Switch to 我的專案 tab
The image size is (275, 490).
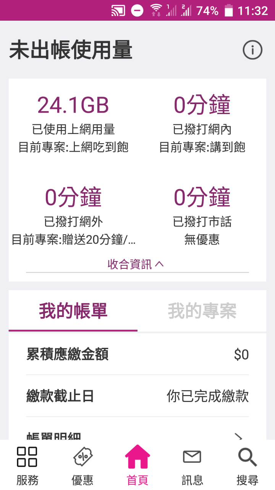(202, 311)
